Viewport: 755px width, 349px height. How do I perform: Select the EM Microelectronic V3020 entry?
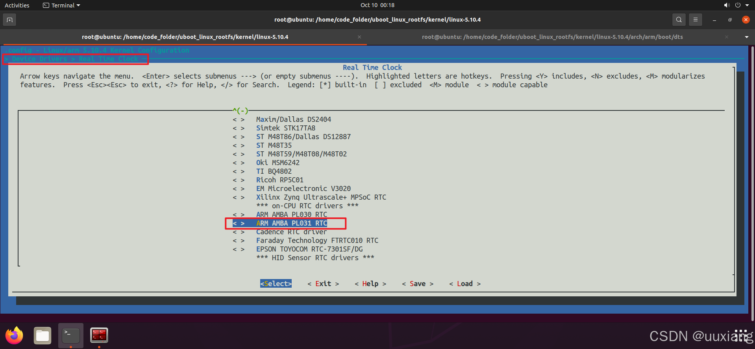292,189
